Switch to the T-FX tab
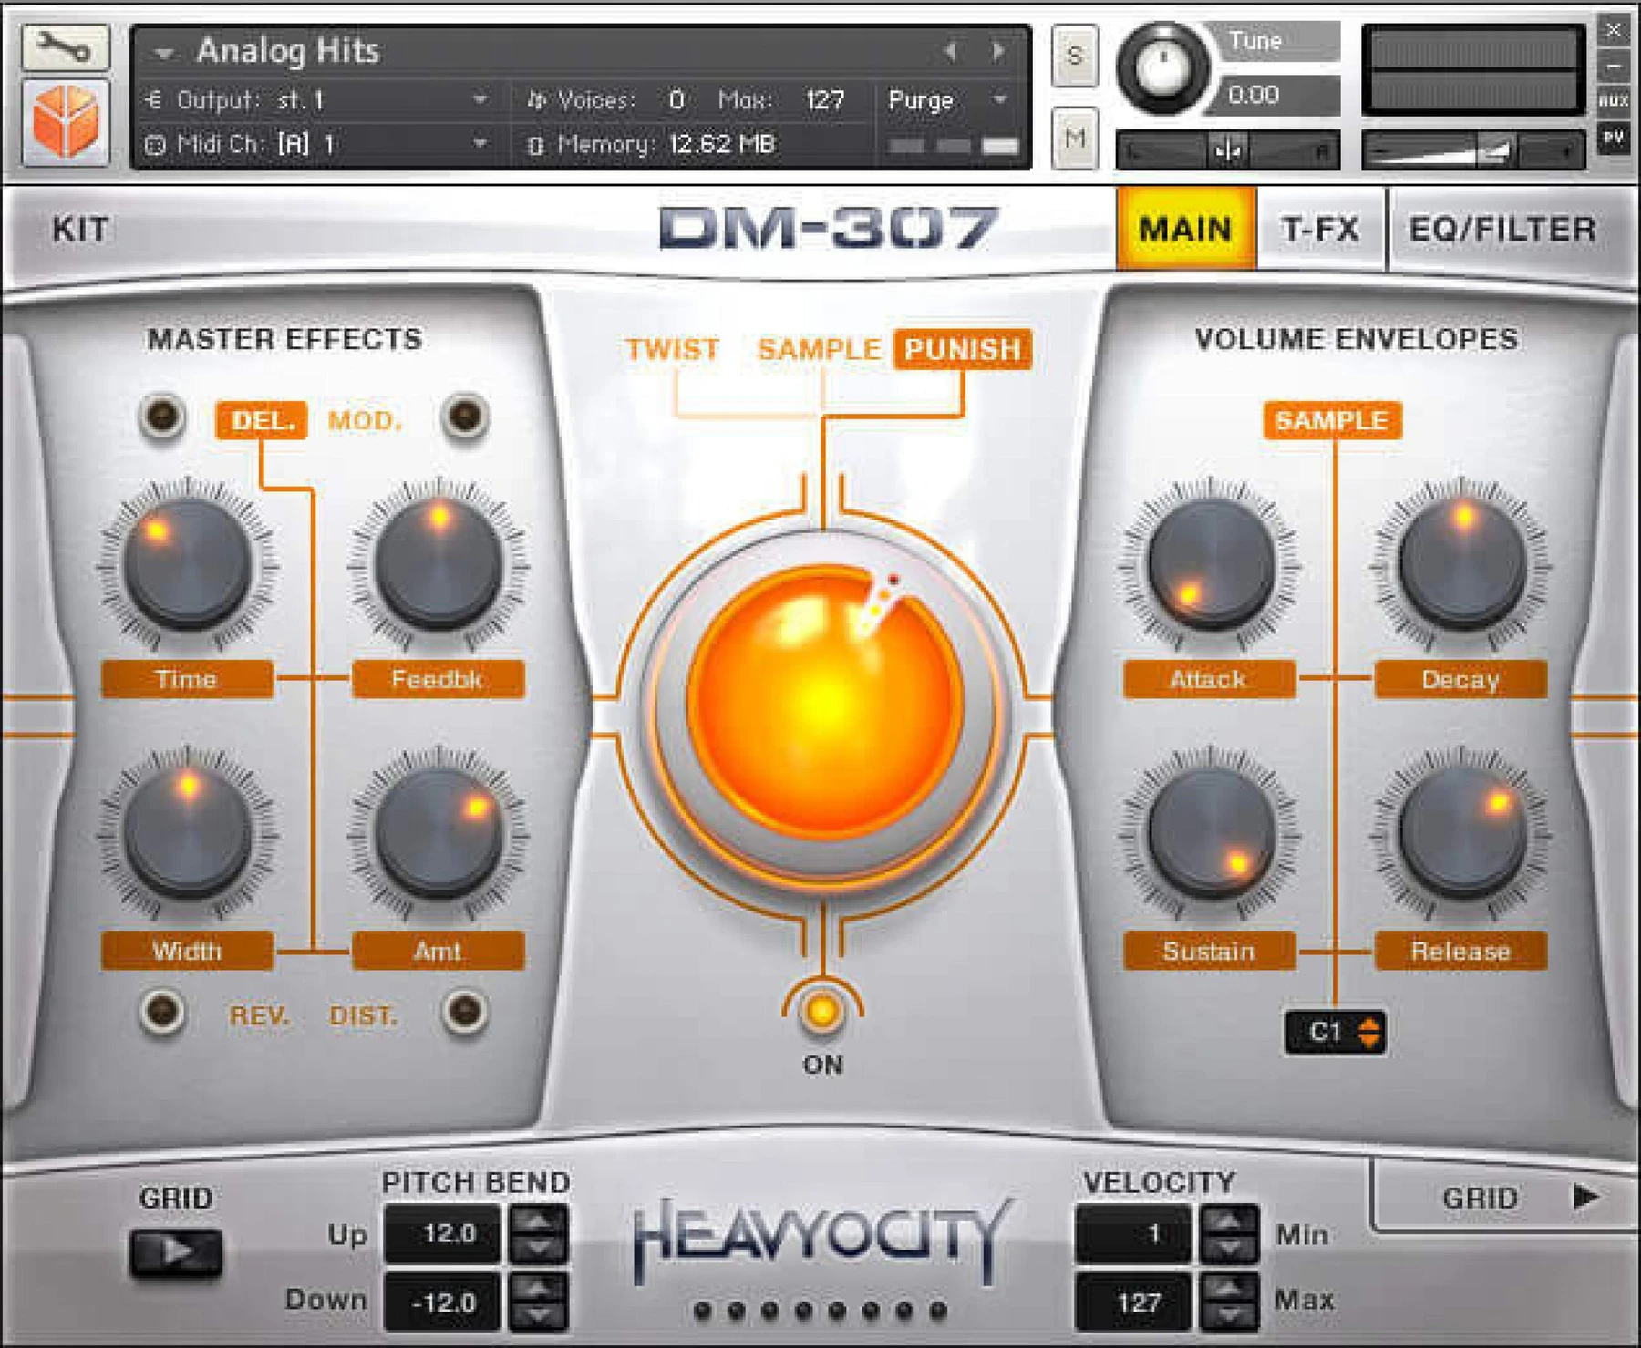 (x=1320, y=229)
